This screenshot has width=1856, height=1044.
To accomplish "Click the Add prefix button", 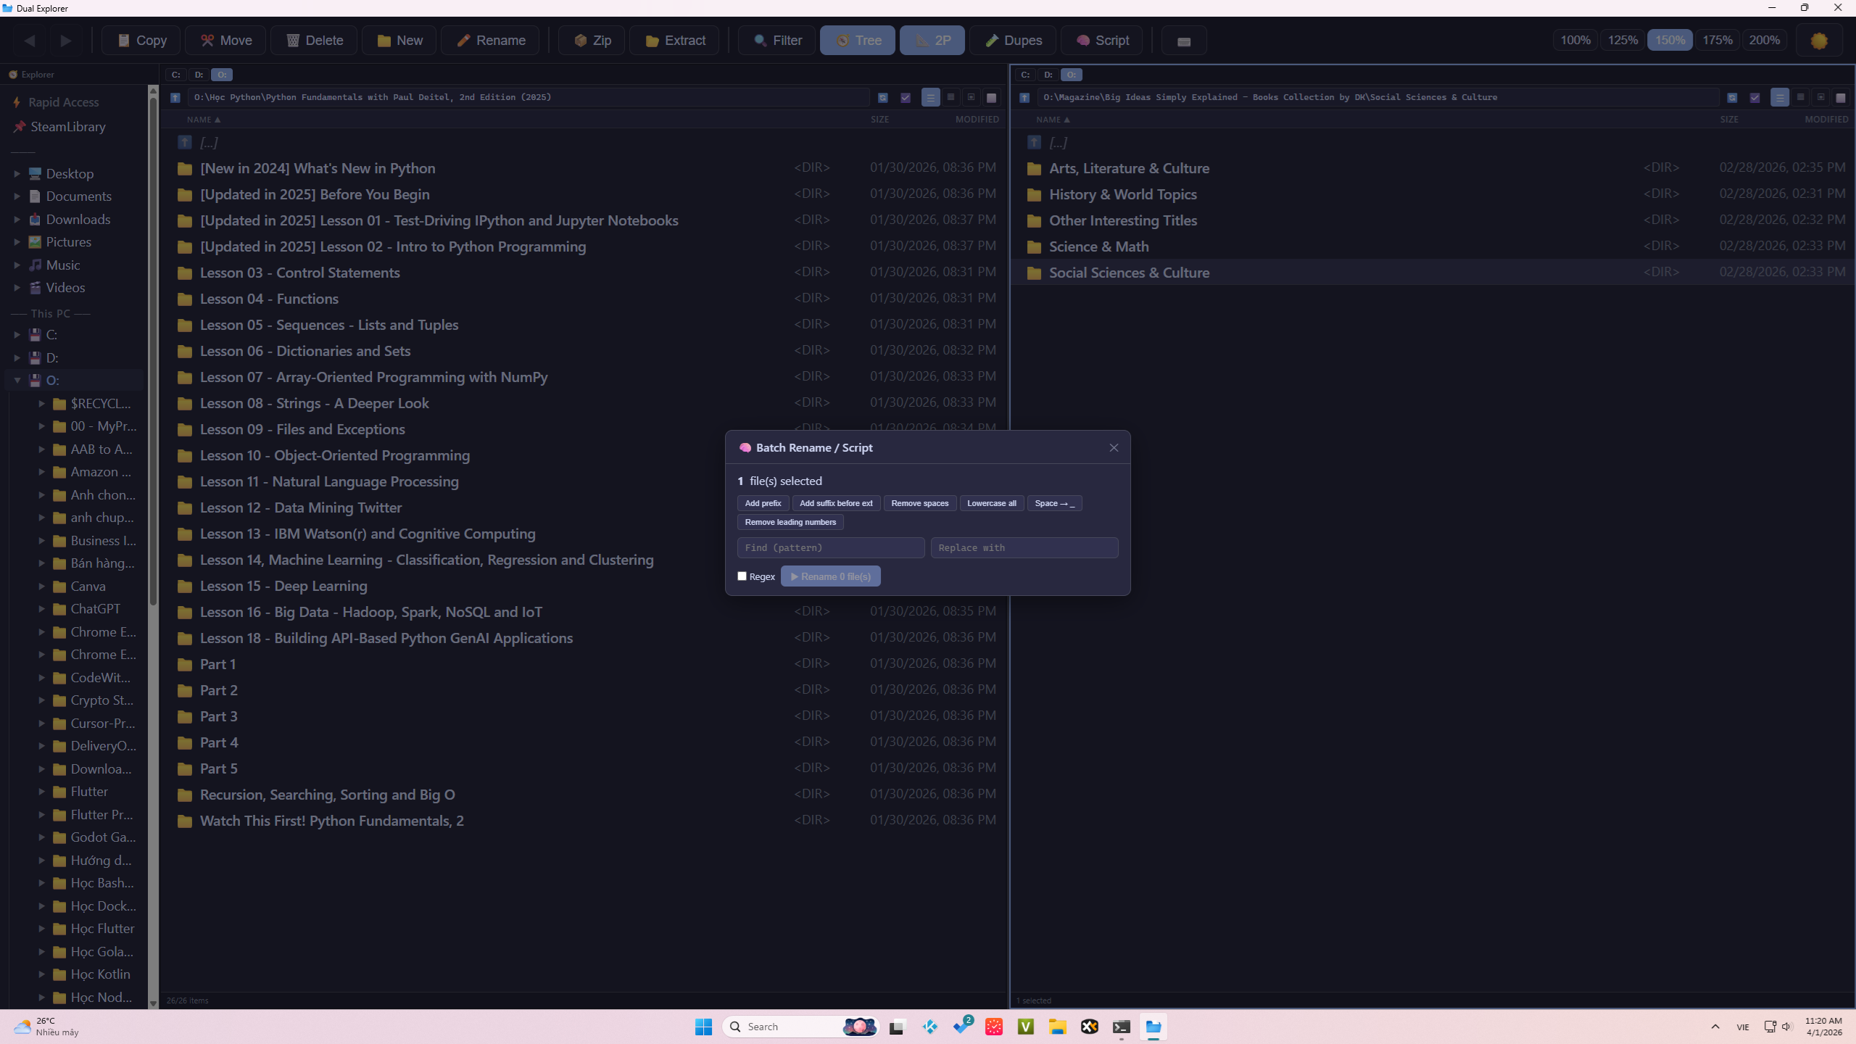I will pyautogui.click(x=763, y=503).
